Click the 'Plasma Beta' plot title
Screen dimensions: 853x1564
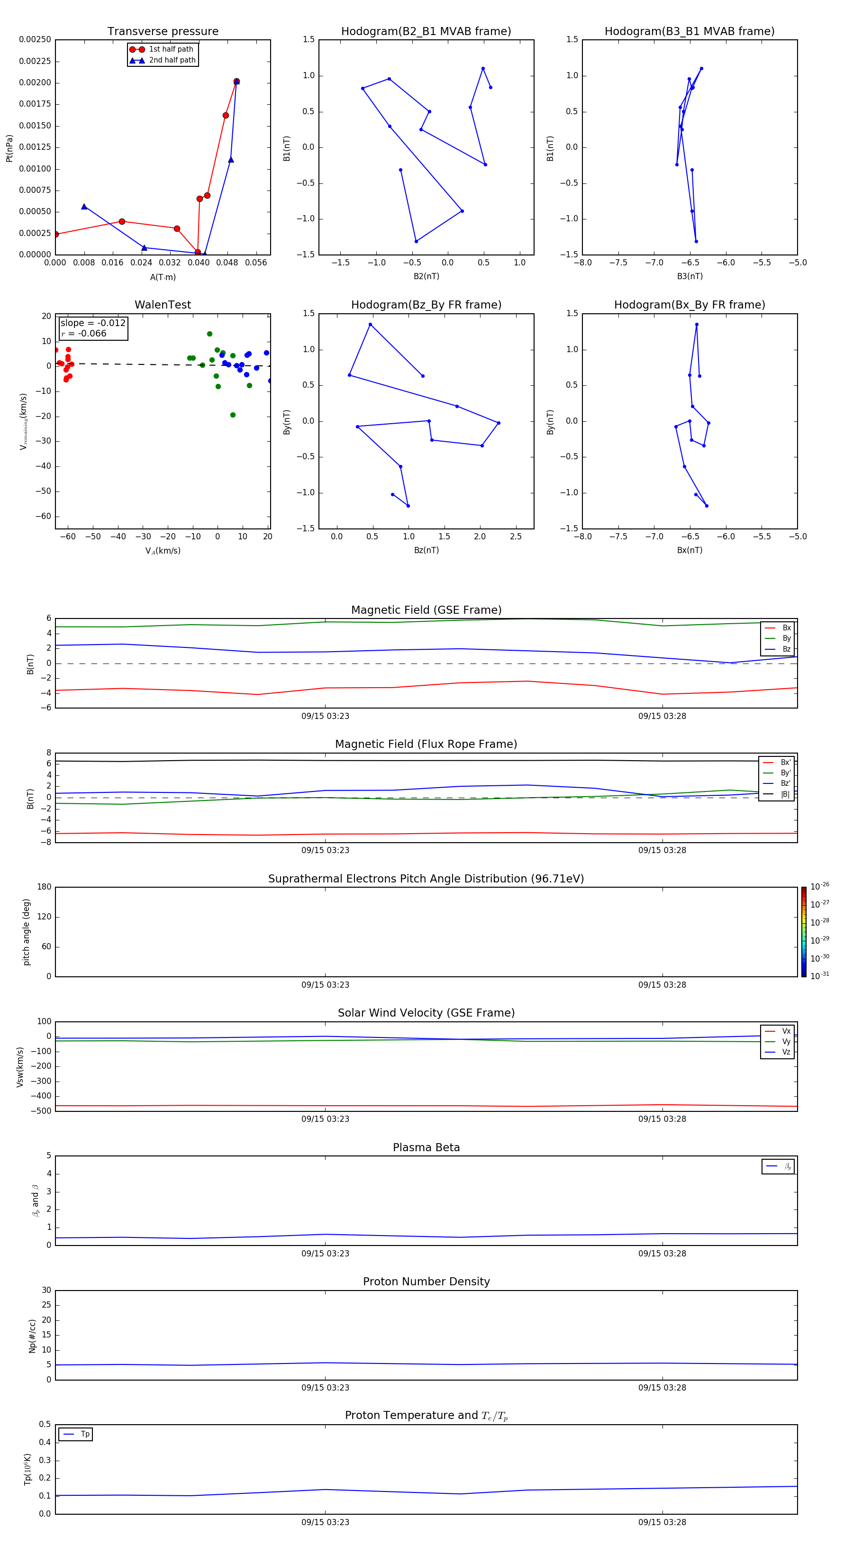(x=426, y=1147)
